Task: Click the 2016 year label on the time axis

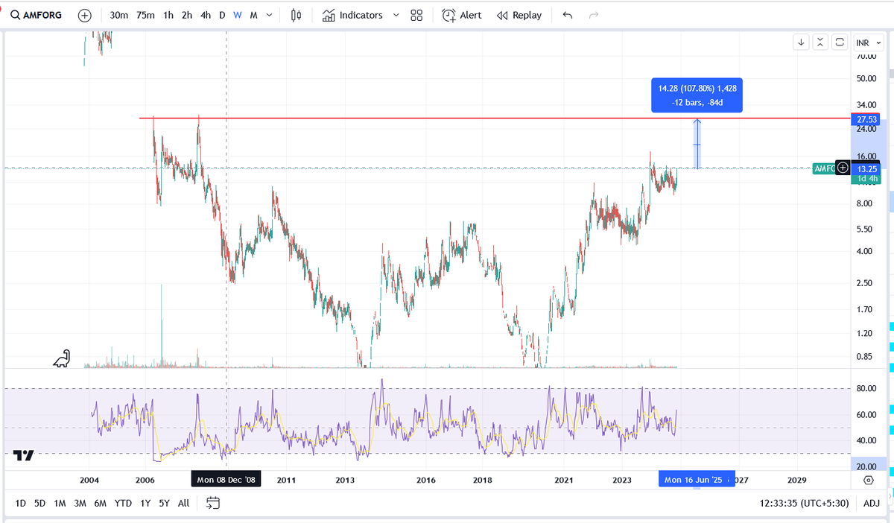Action: click(425, 481)
